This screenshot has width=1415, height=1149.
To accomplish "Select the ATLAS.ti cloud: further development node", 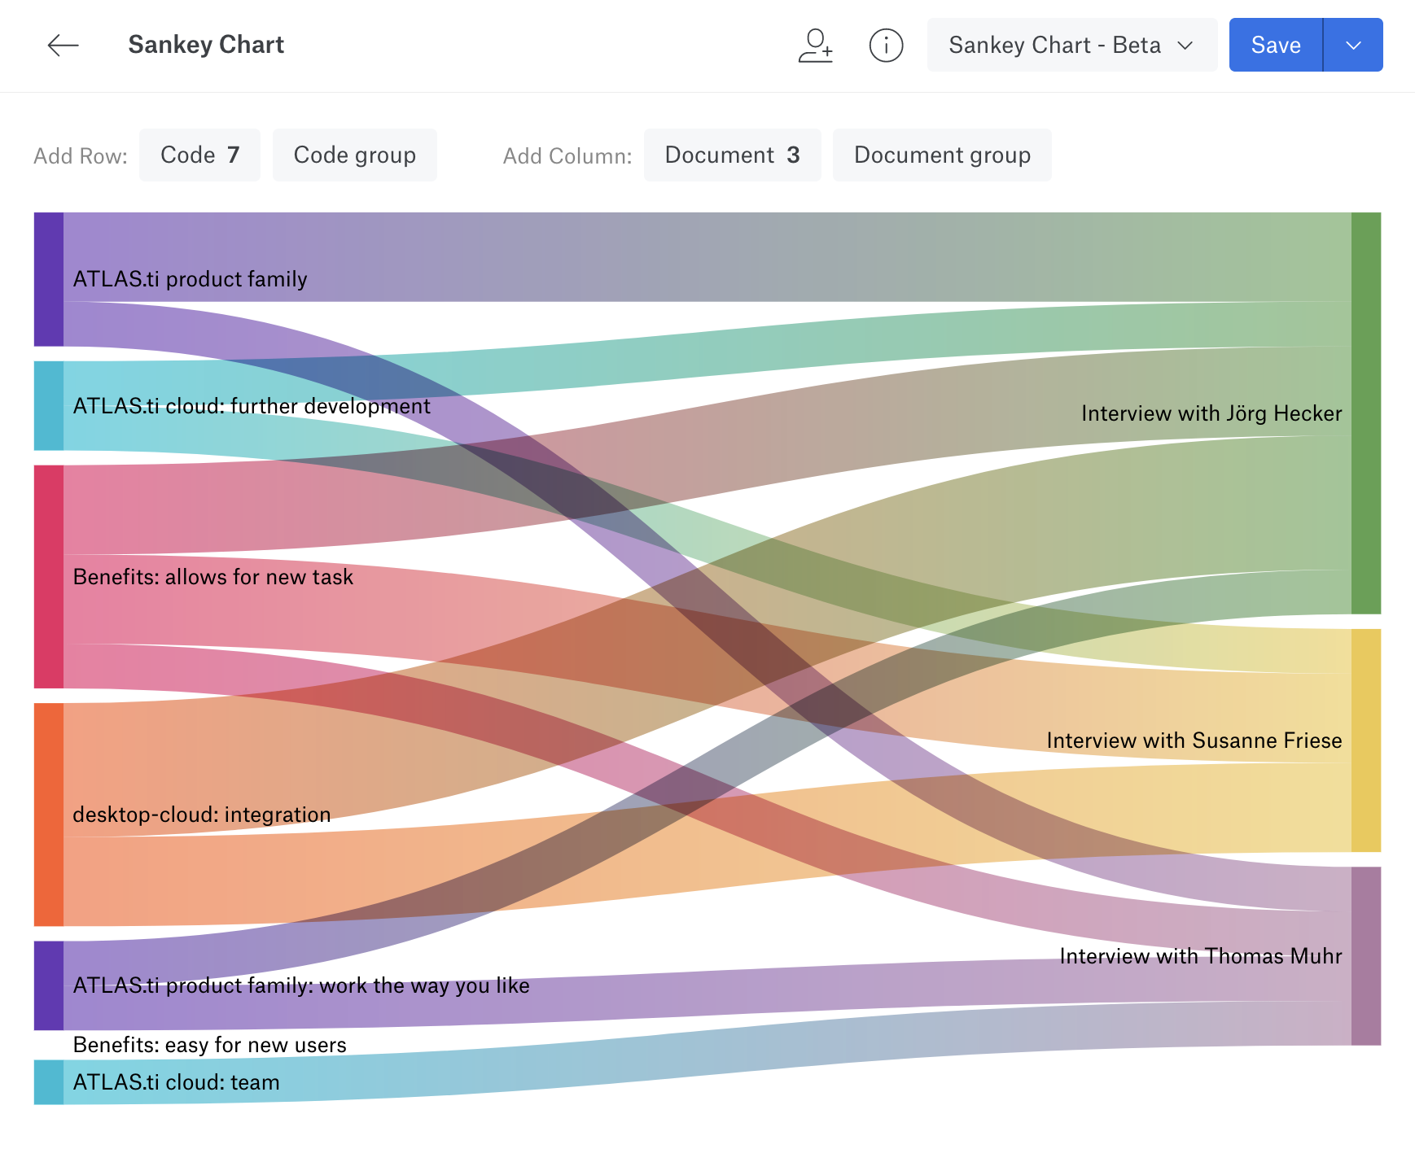I will (x=48, y=405).
